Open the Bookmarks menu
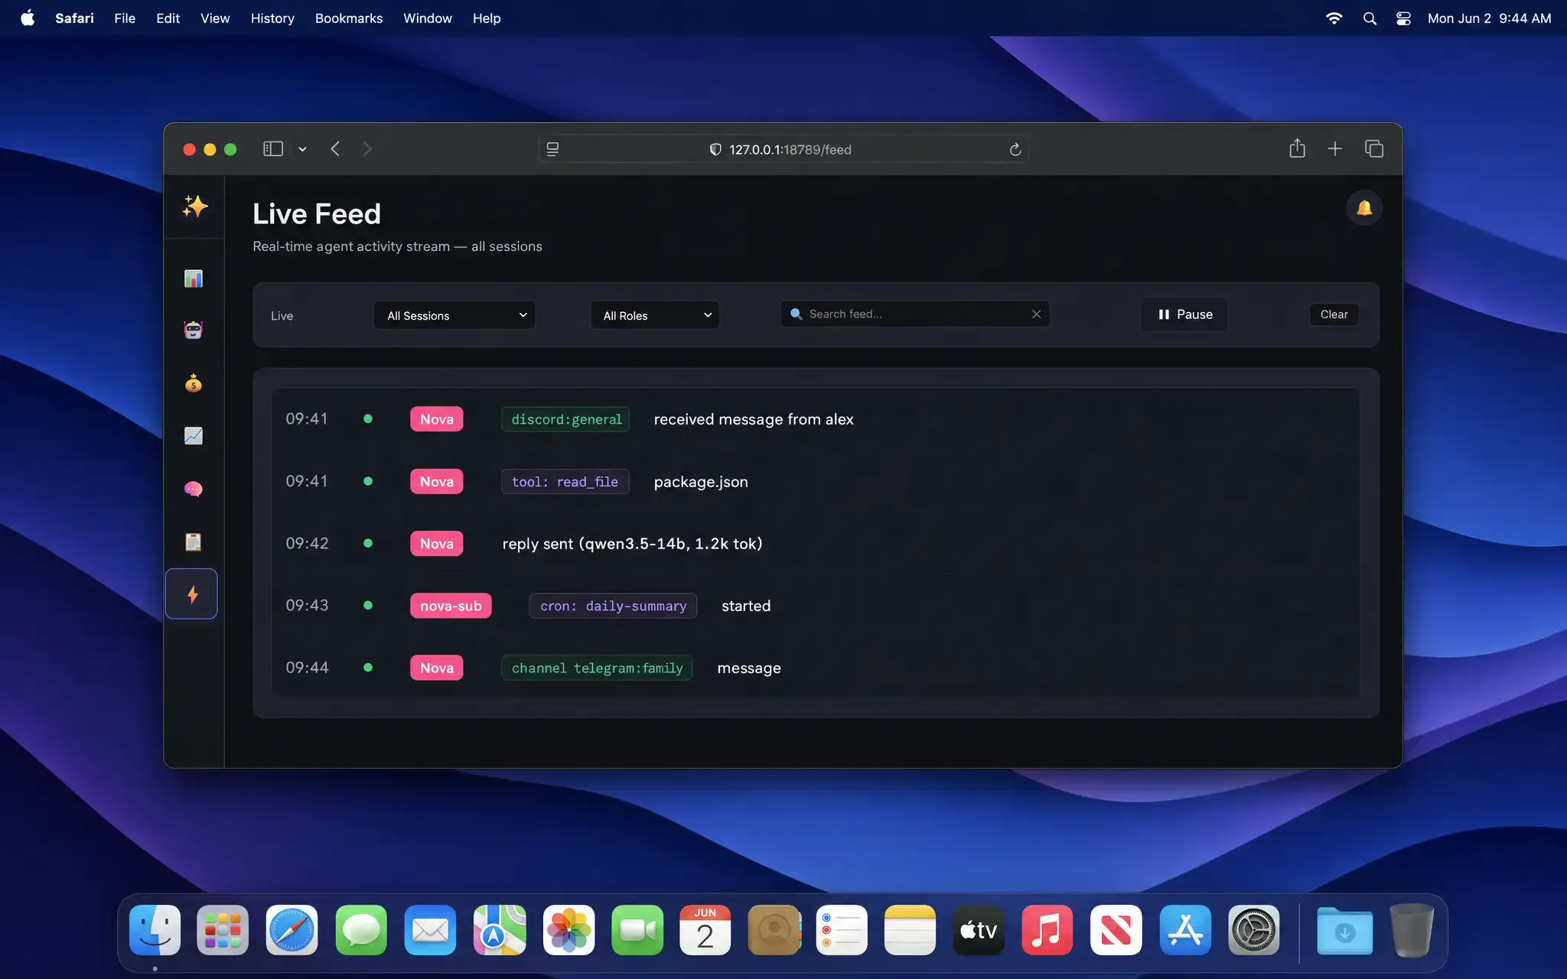This screenshot has width=1567, height=979. pos(349,18)
